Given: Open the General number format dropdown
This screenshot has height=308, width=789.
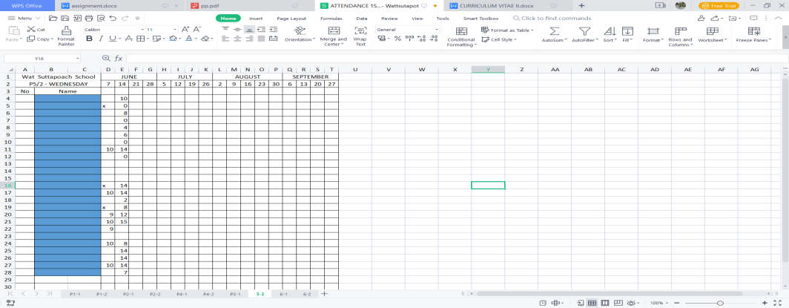Looking at the screenshot, I should (x=436, y=30).
